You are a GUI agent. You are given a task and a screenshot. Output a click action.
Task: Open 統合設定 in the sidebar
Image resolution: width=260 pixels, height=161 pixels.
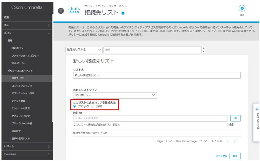tap(16, 131)
